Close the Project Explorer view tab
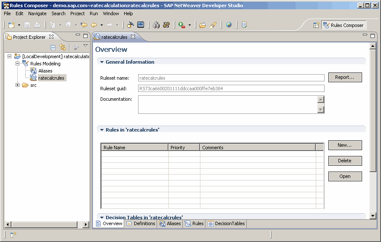The image size is (381, 242). [x=51, y=37]
